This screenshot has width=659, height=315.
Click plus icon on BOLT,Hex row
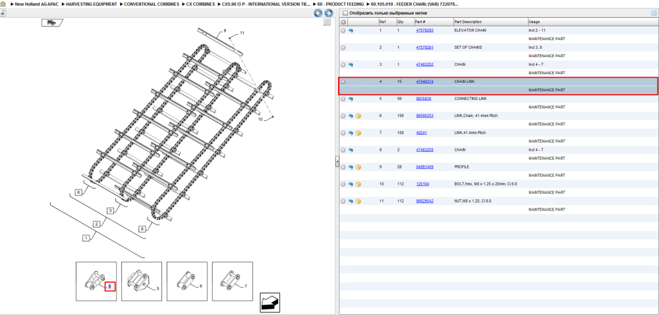coord(343,184)
